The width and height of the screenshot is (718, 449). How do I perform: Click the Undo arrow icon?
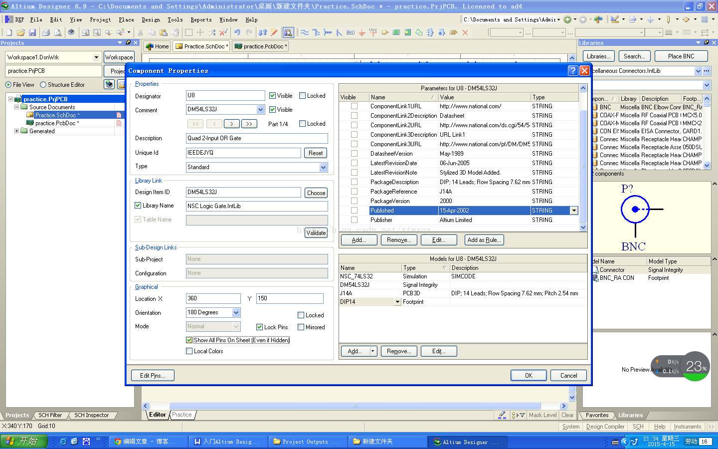click(237, 32)
